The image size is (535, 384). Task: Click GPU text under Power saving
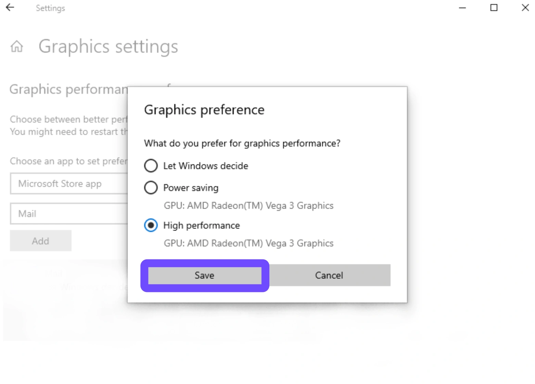click(x=249, y=206)
